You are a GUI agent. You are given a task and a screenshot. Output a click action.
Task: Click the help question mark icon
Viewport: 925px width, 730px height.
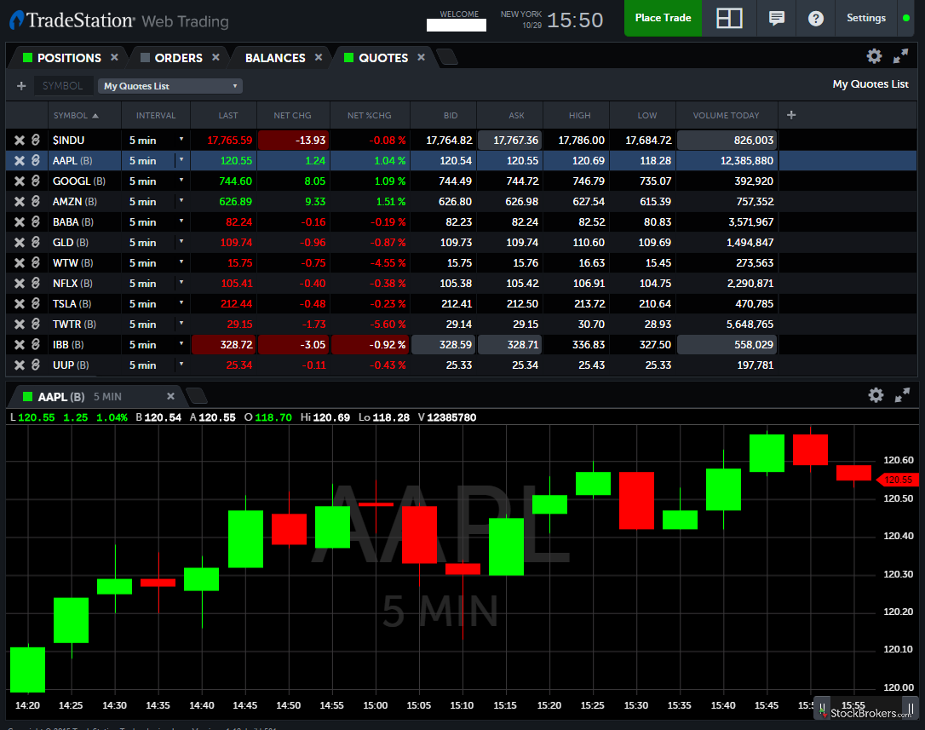pyautogui.click(x=816, y=18)
